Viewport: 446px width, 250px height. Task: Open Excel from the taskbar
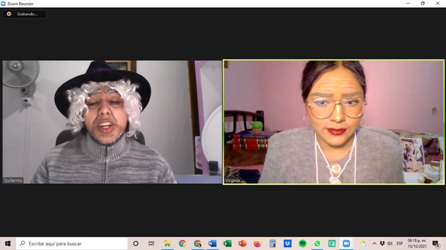coord(227,243)
